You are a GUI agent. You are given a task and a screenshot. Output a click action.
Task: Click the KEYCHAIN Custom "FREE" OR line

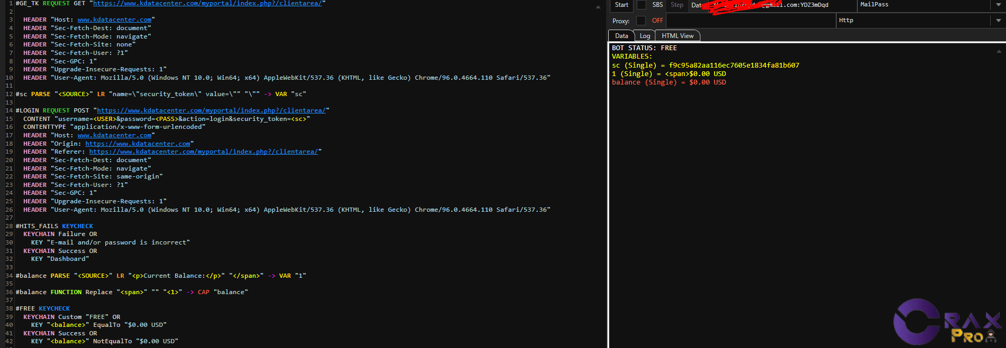tap(72, 317)
